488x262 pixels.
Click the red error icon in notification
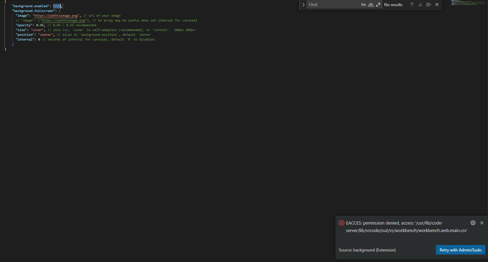click(x=342, y=223)
